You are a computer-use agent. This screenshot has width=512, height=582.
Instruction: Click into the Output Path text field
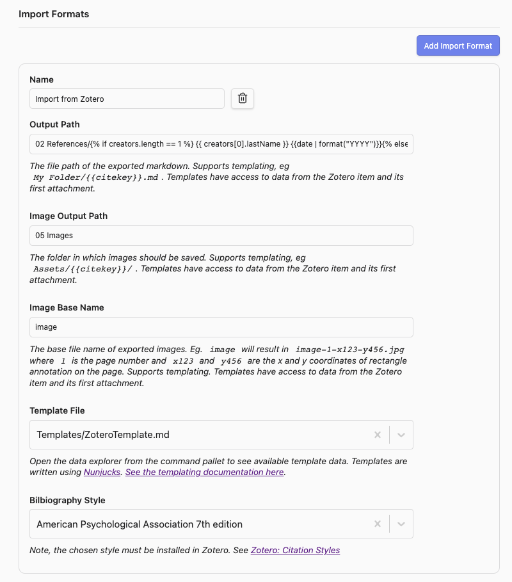pyautogui.click(x=221, y=144)
